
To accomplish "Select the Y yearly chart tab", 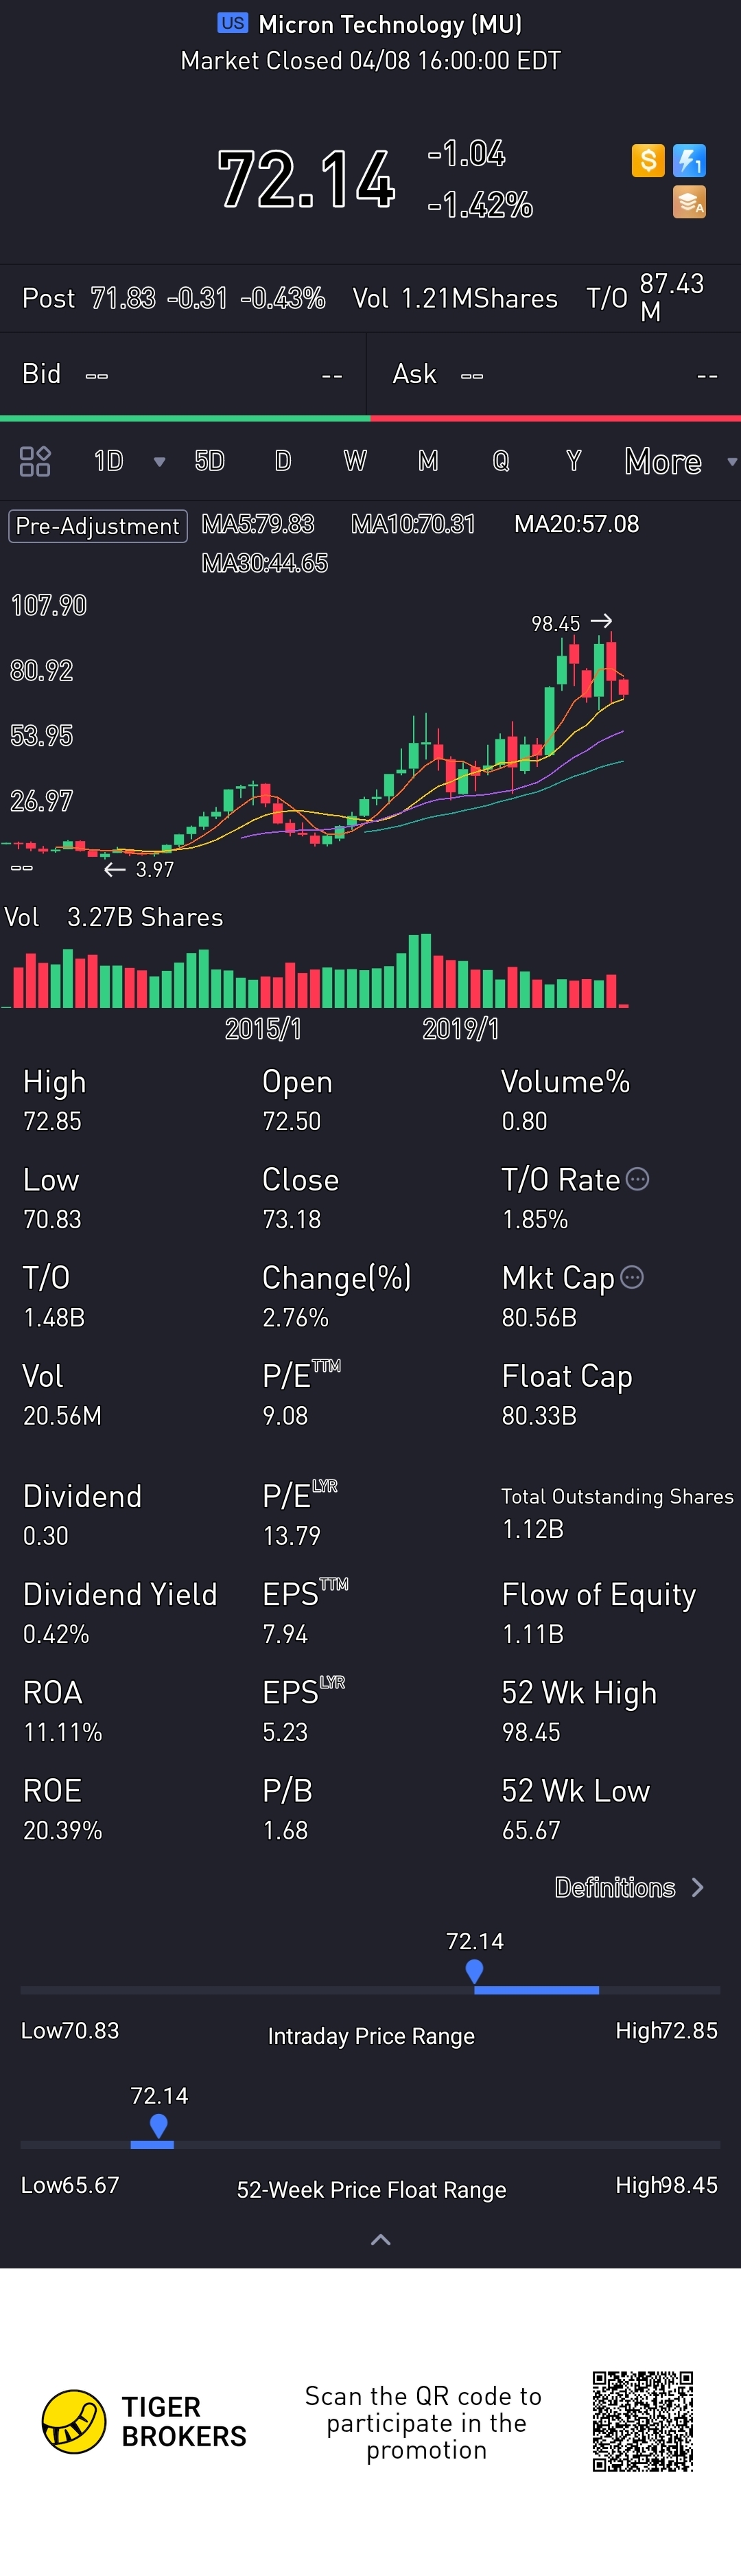I will tap(573, 461).
